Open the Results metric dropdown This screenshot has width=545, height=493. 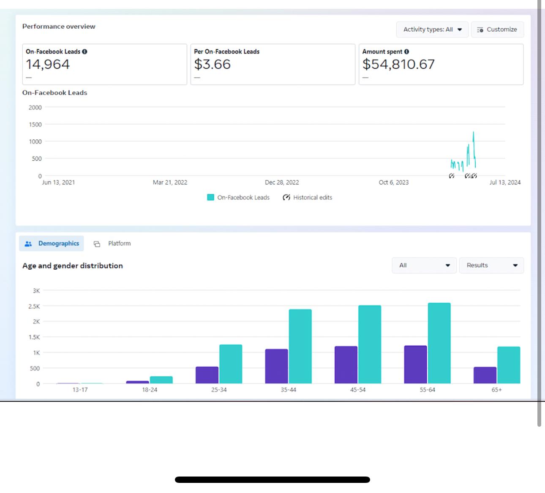[x=491, y=265]
